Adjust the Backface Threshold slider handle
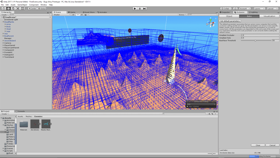This screenshot has width=280, height=158. (255, 41)
